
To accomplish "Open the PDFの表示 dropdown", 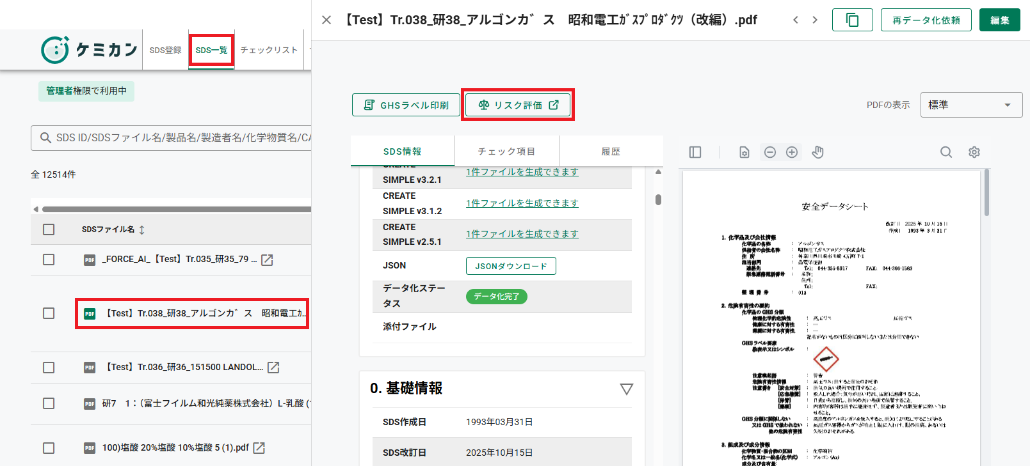I will pos(971,105).
